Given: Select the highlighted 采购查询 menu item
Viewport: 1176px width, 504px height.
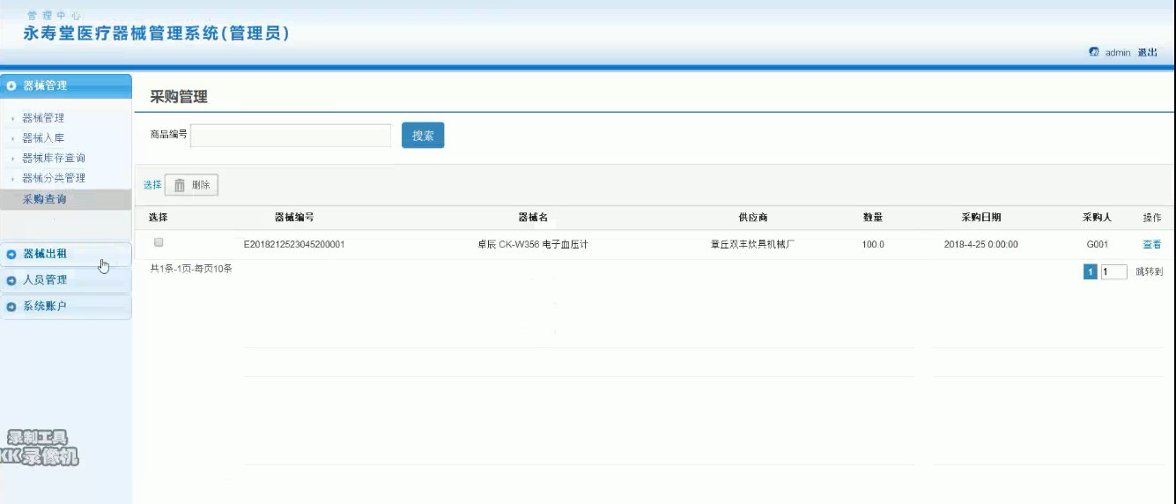Looking at the screenshot, I should [44, 199].
